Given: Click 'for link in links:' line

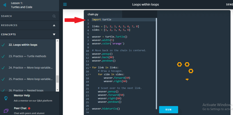Looking at the screenshot, I should pos(105,67).
